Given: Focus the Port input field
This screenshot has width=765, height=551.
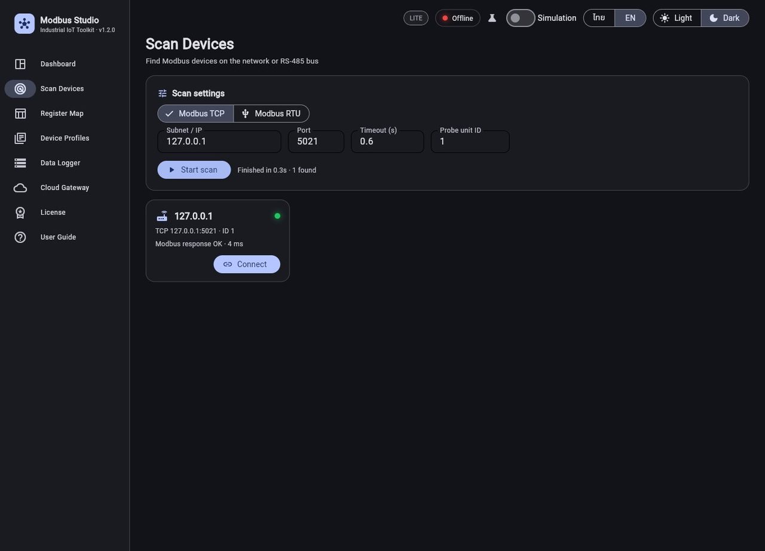Looking at the screenshot, I should click(316, 142).
